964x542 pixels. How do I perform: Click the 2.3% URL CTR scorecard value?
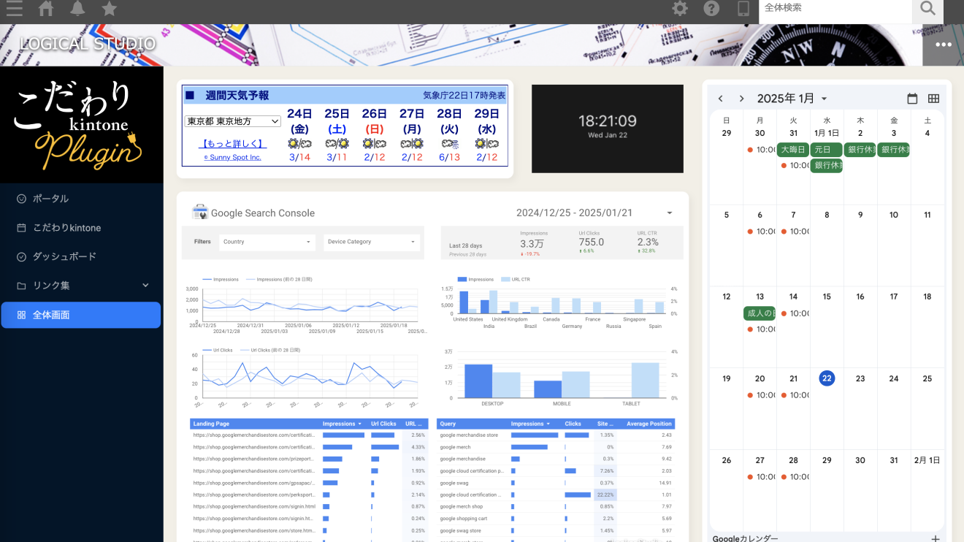(648, 243)
